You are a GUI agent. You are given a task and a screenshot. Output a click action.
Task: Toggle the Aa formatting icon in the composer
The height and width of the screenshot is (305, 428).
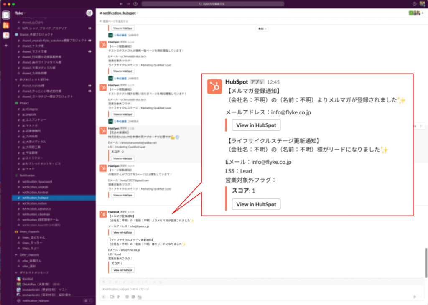click(140, 297)
